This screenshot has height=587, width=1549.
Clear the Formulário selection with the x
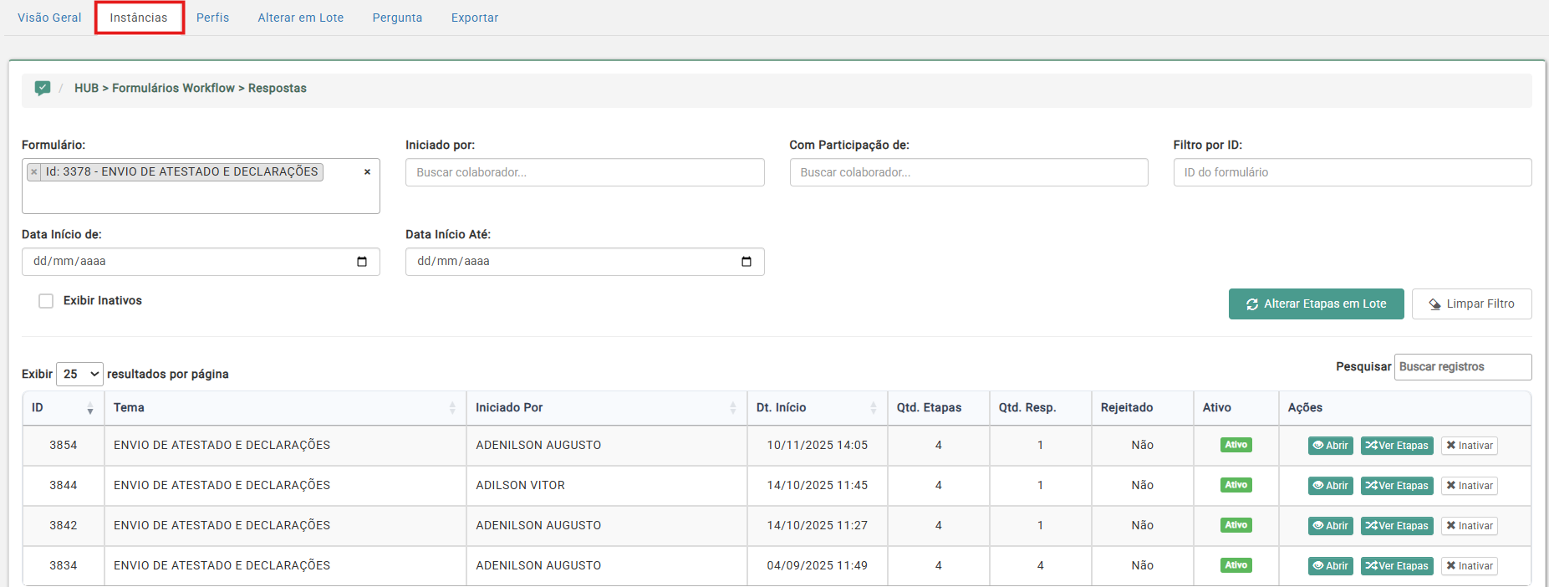[x=367, y=172]
